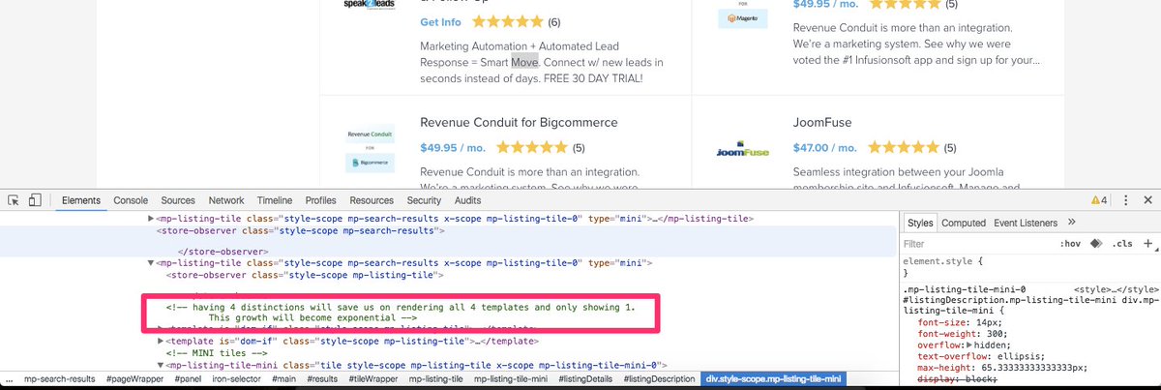Viewport: 1161px width, 390px height.
Task: Click $47.00 / mo. JoomFuse price
Action: click(x=824, y=148)
